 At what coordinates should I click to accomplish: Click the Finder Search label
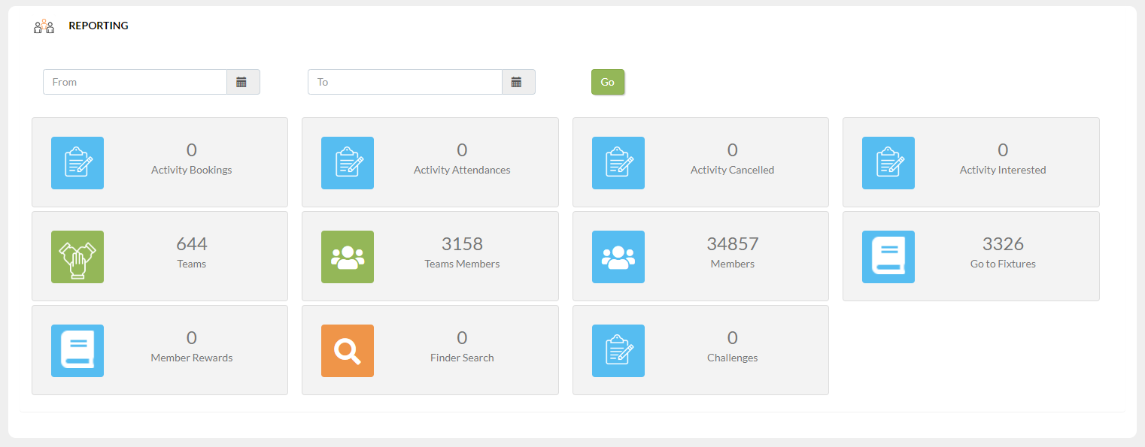coord(462,358)
